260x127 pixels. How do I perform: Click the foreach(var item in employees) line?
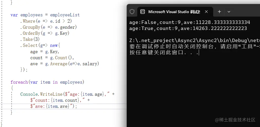[47, 82]
